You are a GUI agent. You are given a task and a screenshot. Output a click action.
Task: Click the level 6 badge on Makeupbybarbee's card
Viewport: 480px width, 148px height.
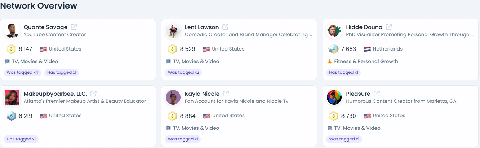pyautogui.click(x=11, y=116)
